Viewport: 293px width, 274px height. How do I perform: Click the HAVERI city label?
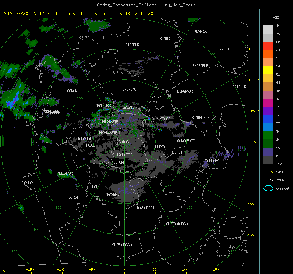pos(113,195)
